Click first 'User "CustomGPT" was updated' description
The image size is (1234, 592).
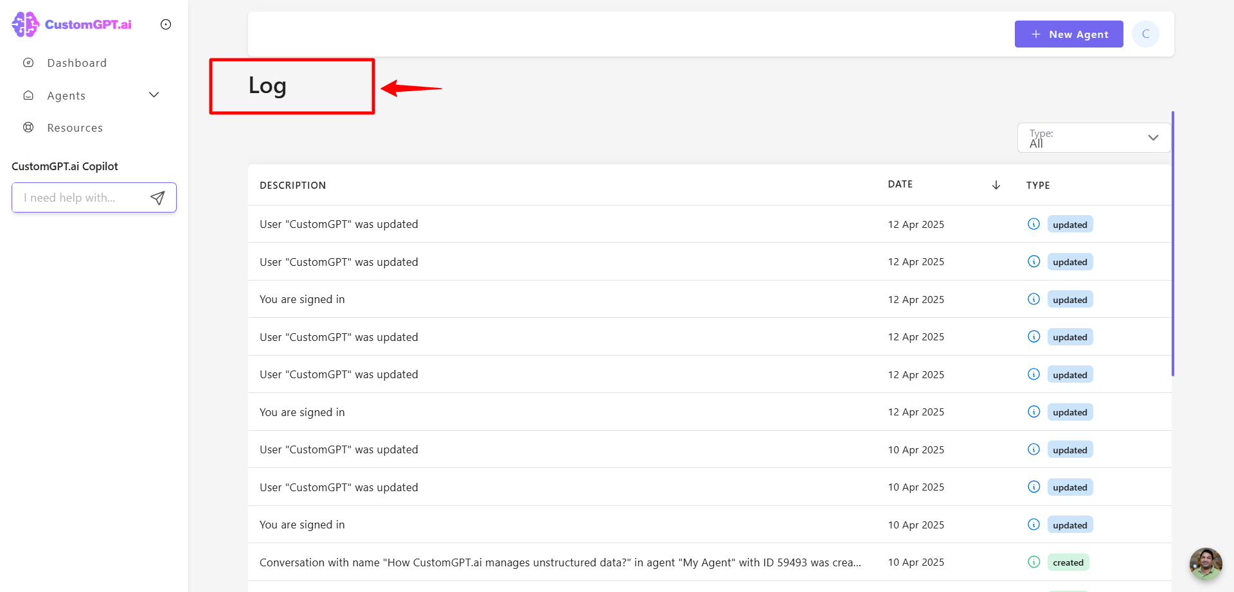[339, 224]
